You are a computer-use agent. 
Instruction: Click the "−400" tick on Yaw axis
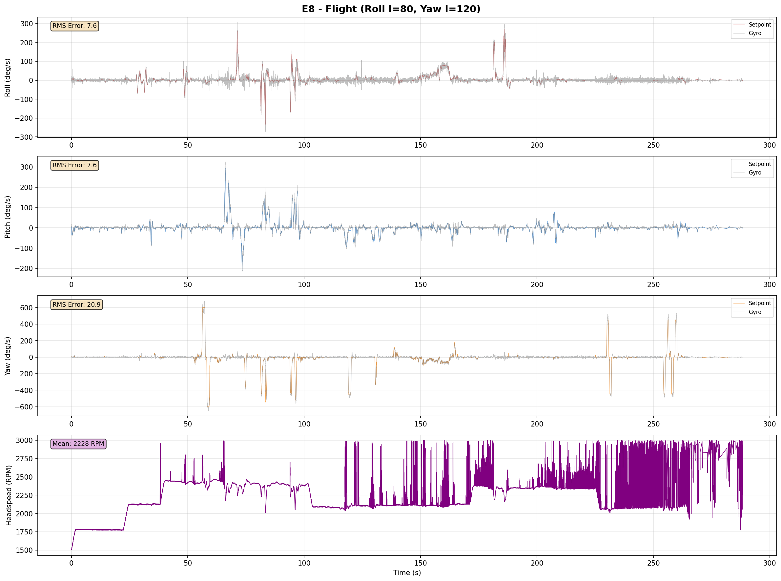click(x=24, y=390)
